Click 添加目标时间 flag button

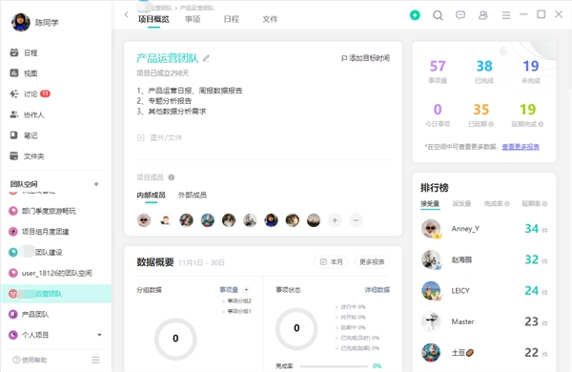pos(365,58)
